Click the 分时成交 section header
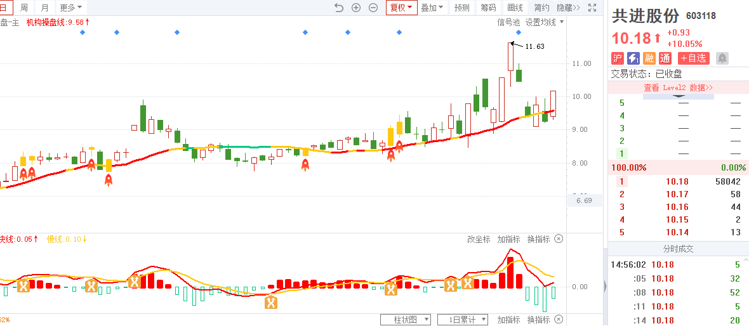The image size is (749, 326). pos(678,249)
